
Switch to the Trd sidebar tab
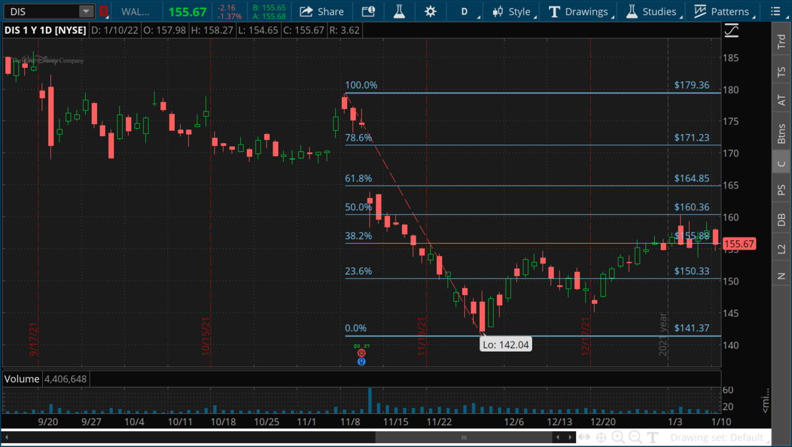(x=781, y=40)
